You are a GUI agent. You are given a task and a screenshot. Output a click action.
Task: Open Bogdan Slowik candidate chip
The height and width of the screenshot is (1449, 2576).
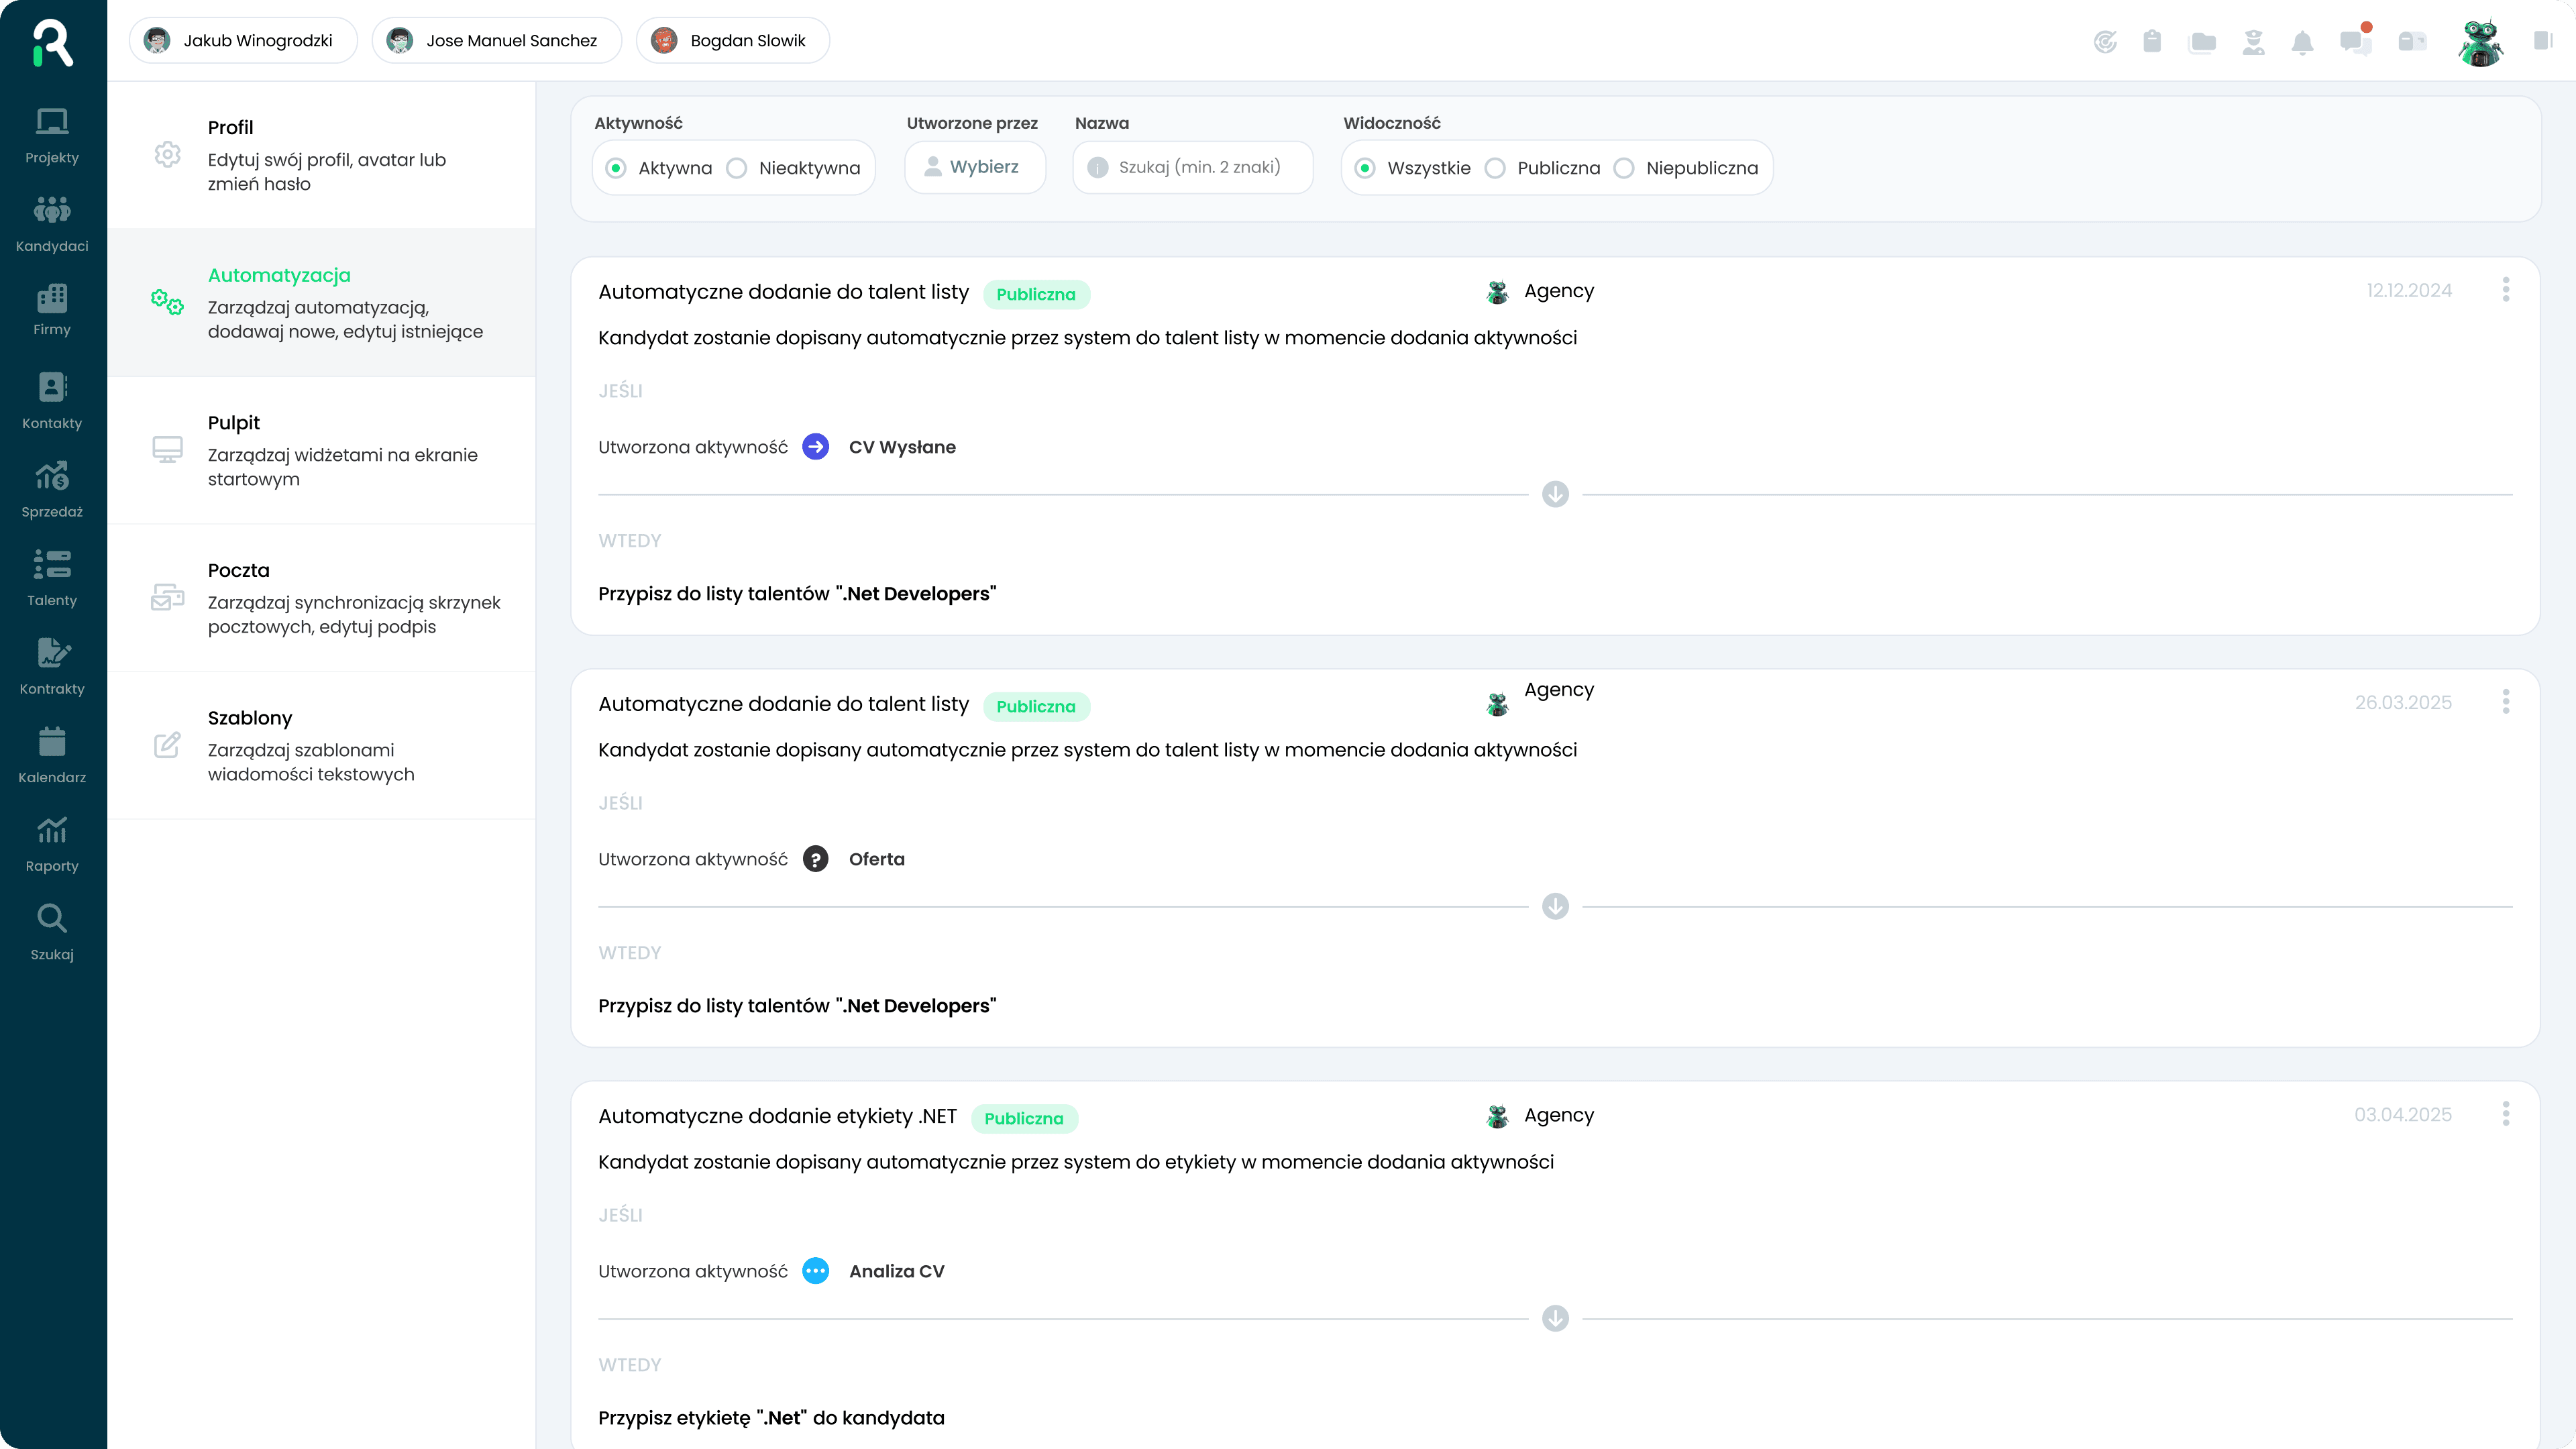[732, 41]
